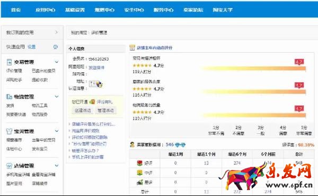Screen dimensions: 318x196
Task: Collapse the 交易管理 section chevron
Action: (57, 62)
